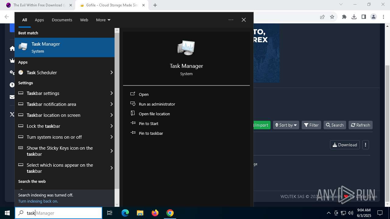This screenshot has width=390, height=219.
Task: Click Pin to Start option
Action: 149,123
